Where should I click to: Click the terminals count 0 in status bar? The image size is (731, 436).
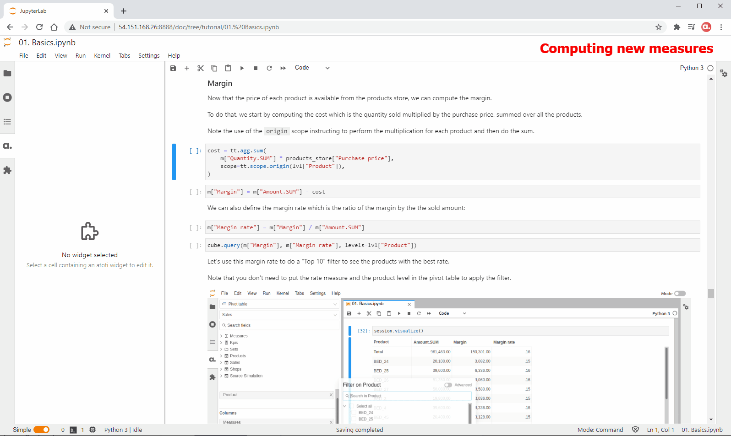point(63,430)
